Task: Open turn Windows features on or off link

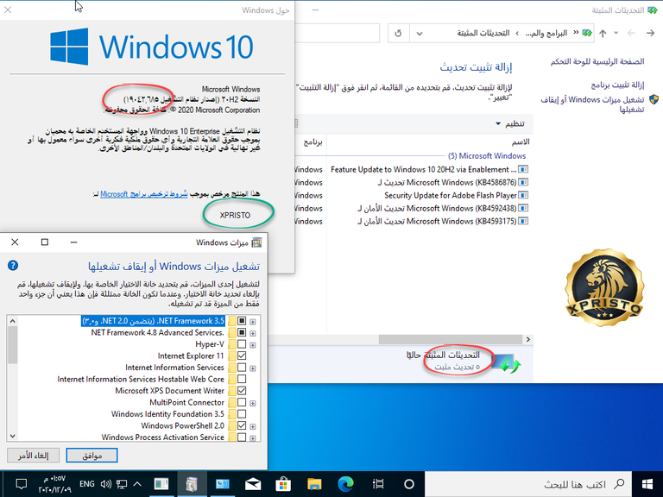Action: click(x=592, y=104)
